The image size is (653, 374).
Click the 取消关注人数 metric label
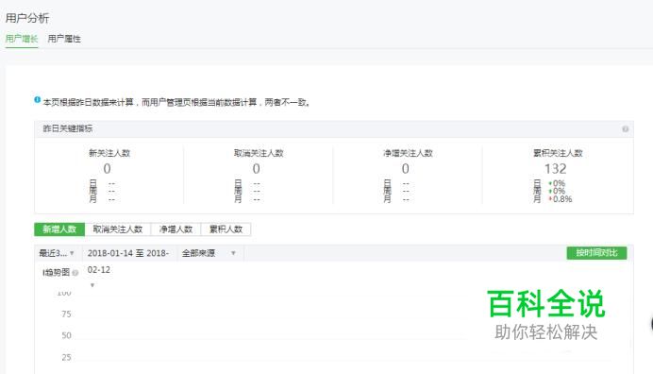click(x=259, y=153)
